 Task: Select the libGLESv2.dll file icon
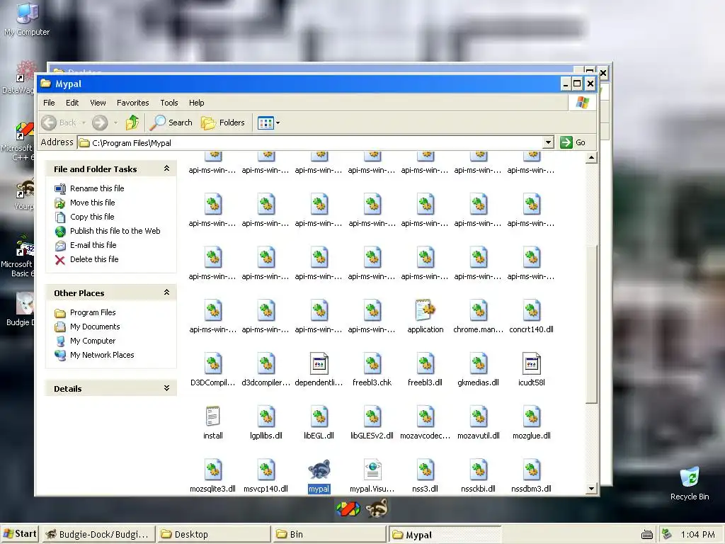click(372, 416)
